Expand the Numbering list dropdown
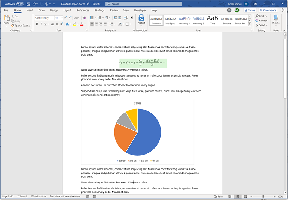Image resolution: width=288 pixels, height=200 pixels. click(103, 18)
